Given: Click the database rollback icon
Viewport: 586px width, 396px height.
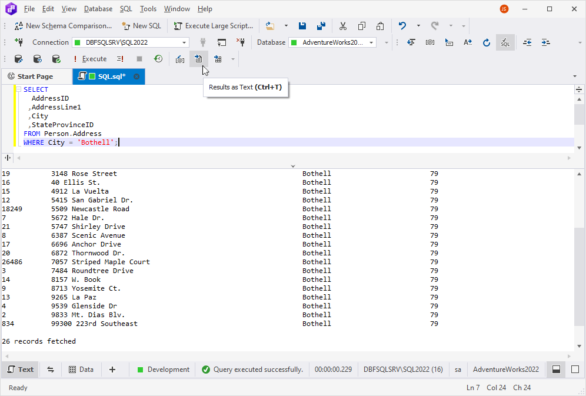Looking at the screenshot, I should tap(37, 59).
